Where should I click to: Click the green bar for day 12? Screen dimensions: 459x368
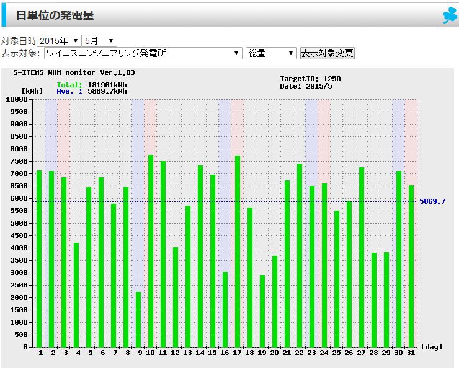pos(176,297)
